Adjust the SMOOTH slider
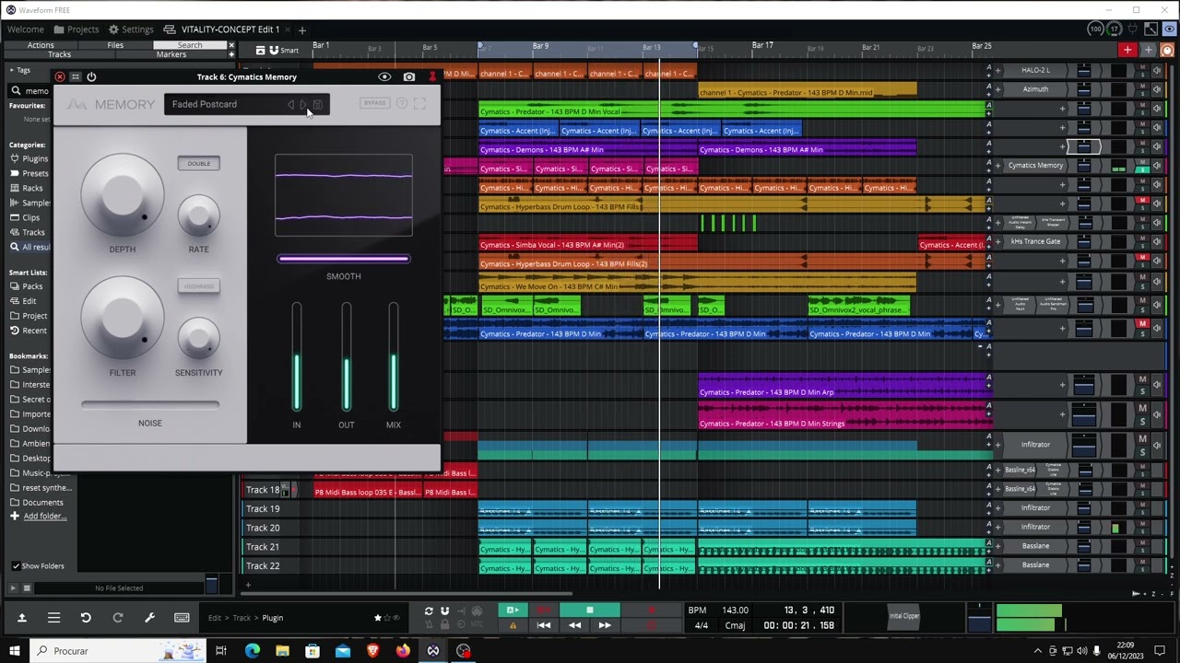1180x663 pixels. (344, 259)
